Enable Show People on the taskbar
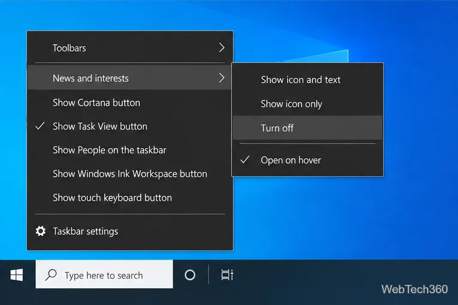 click(x=130, y=150)
